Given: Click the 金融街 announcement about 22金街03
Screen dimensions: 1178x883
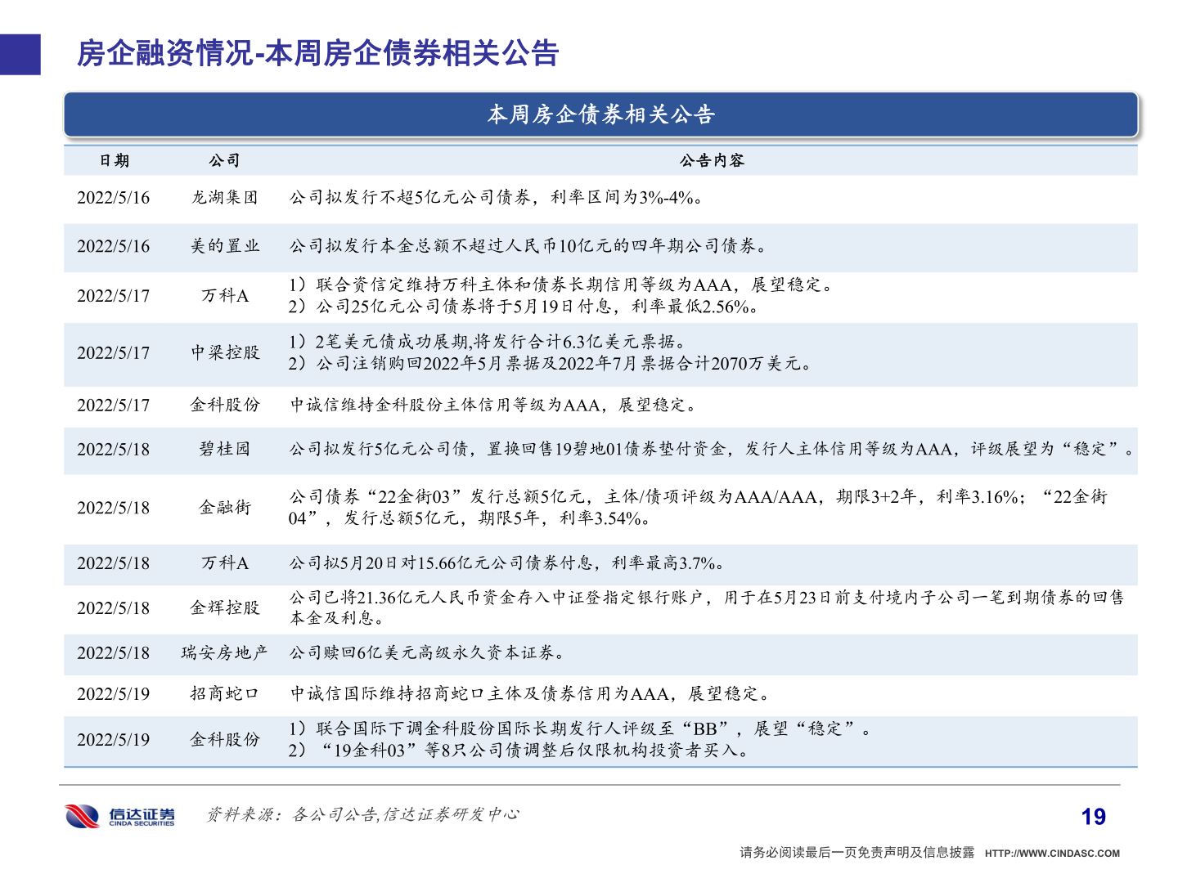Looking at the screenshot, I should point(698,507).
